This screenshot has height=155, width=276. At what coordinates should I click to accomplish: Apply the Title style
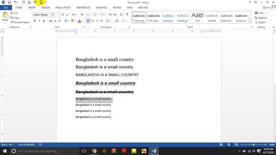(x=198, y=18)
